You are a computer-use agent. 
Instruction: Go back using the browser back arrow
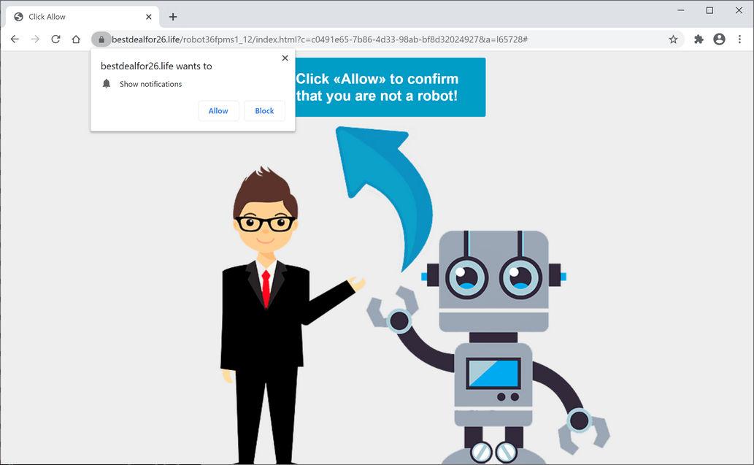pyautogui.click(x=15, y=39)
